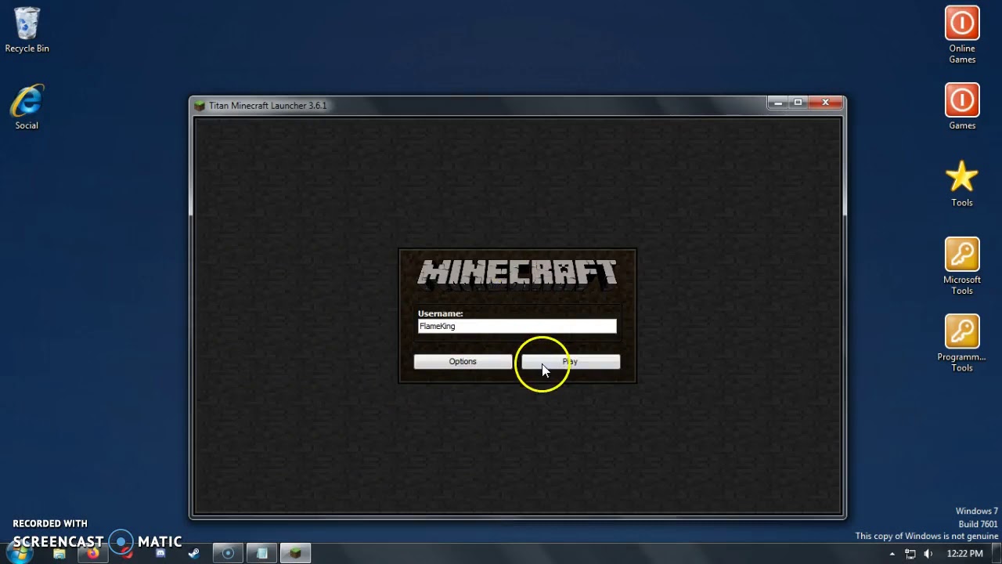
Task: Click the Play button in the launcher
Action: click(x=571, y=361)
